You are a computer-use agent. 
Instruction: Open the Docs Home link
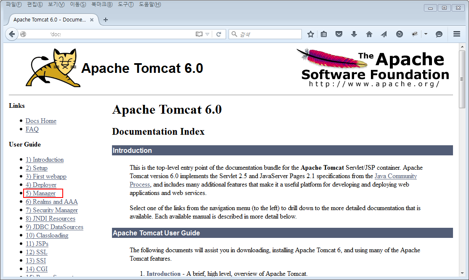41,121
